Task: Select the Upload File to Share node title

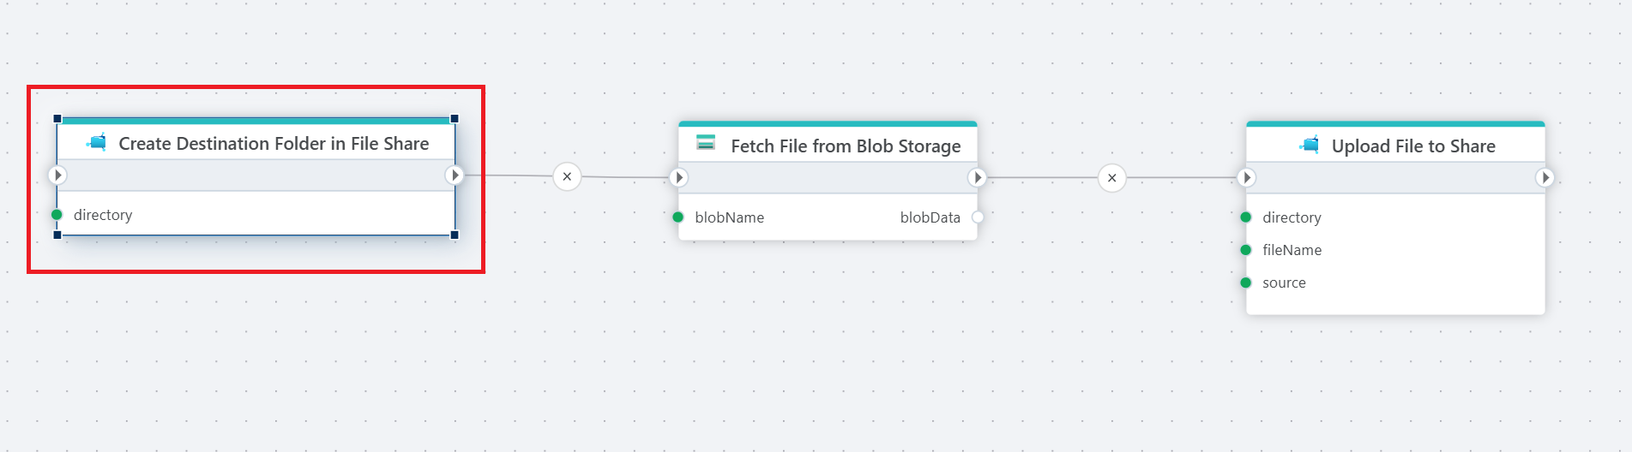Action: coord(1412,146)
